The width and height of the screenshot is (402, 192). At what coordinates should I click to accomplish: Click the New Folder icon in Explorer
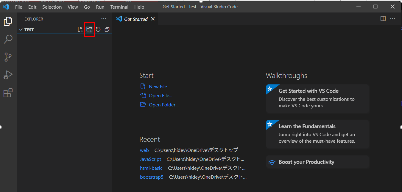[x=89, y=29]
